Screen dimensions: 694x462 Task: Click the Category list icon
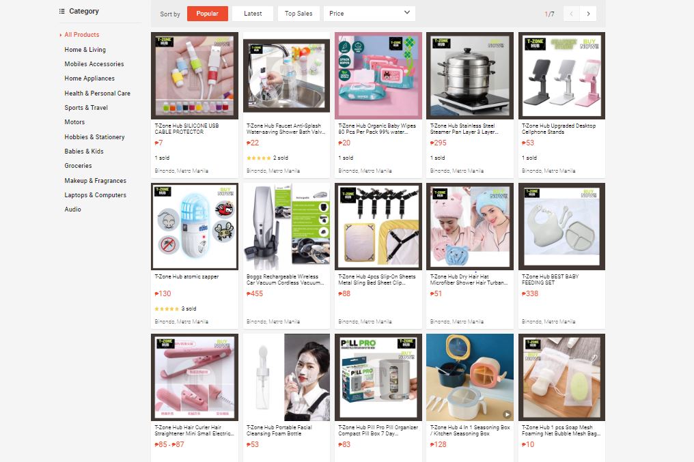(x=62, y=11)
